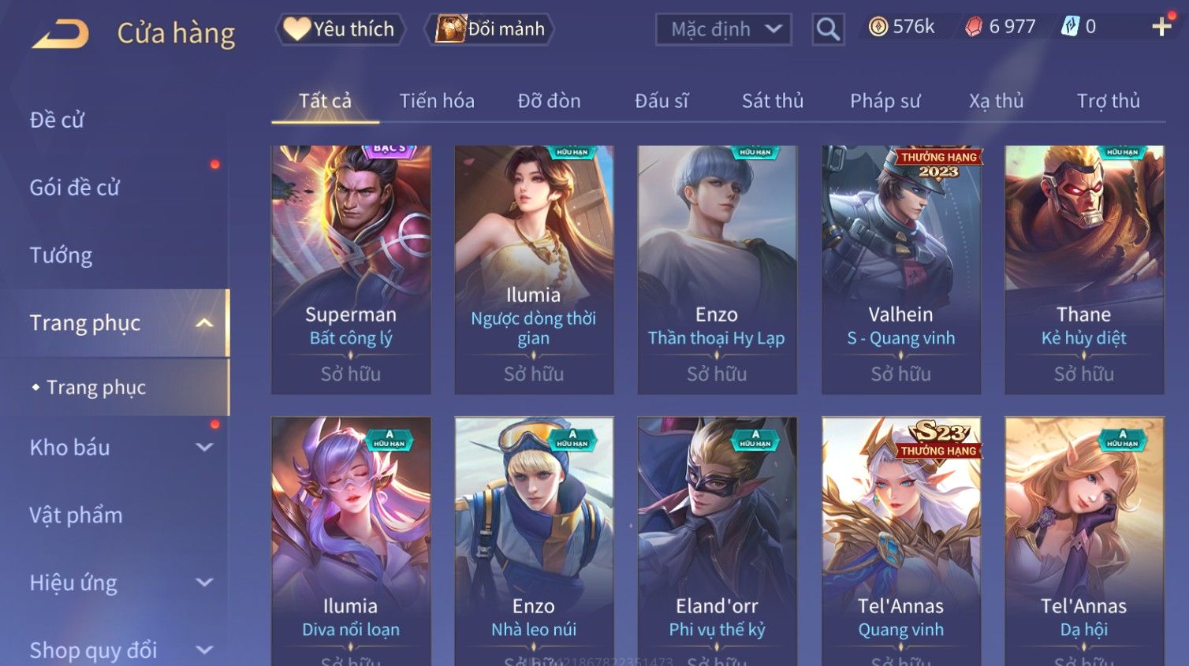Select the Superman Bất công lý skin card
Viewport: 1189px width, 666px height.
tap(351, 270)
